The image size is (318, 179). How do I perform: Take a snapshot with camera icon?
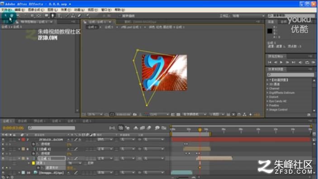coord(135,114)
